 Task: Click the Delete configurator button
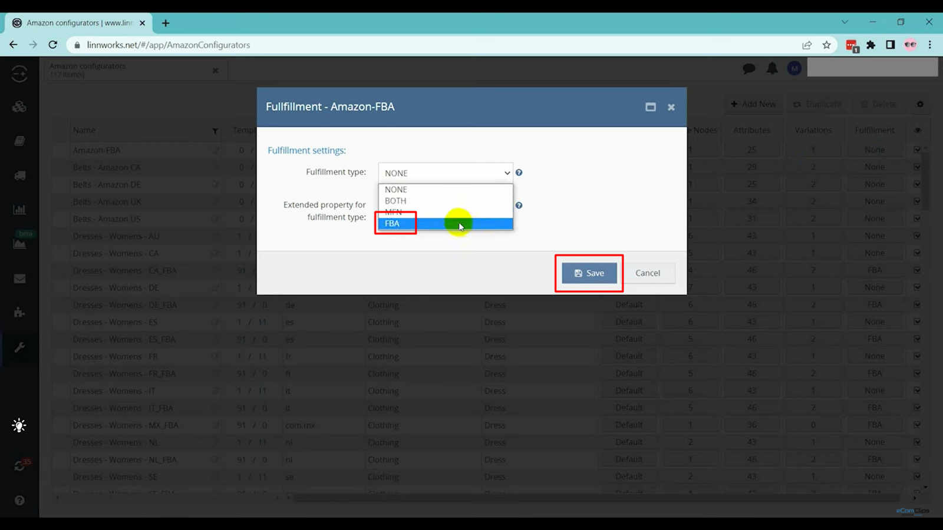click(879, 104)
